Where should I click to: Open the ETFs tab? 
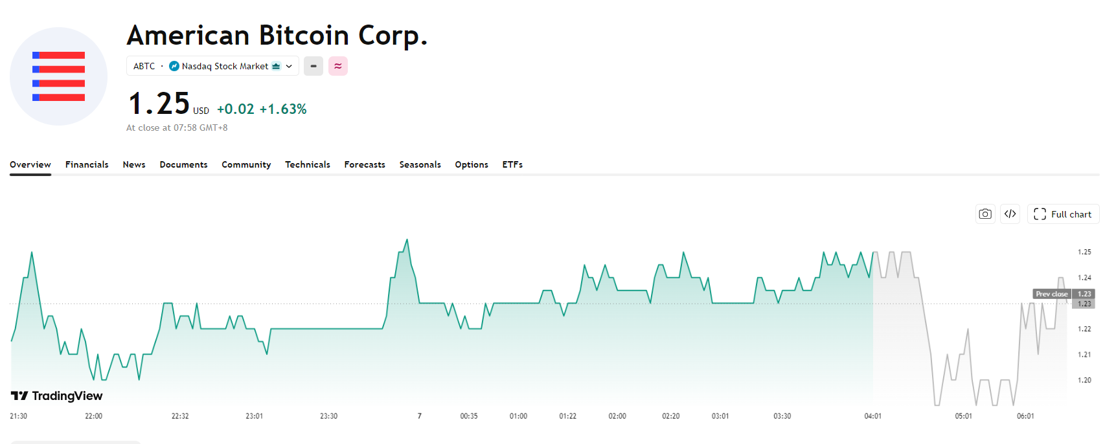pyautogui.click(x=512, y=164)
